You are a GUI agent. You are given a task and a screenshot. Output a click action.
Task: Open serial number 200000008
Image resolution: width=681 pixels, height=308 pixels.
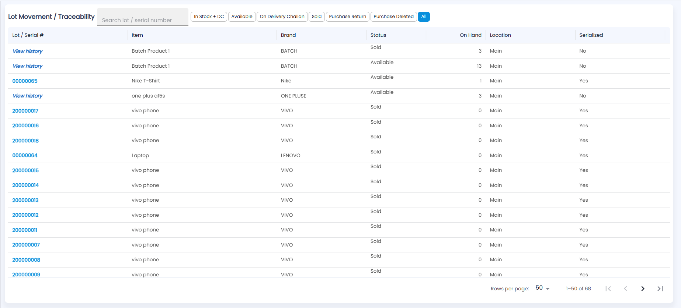click(26, 260)
